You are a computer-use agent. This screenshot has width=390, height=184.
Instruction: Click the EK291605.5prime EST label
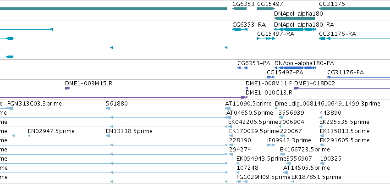point(345,140)
